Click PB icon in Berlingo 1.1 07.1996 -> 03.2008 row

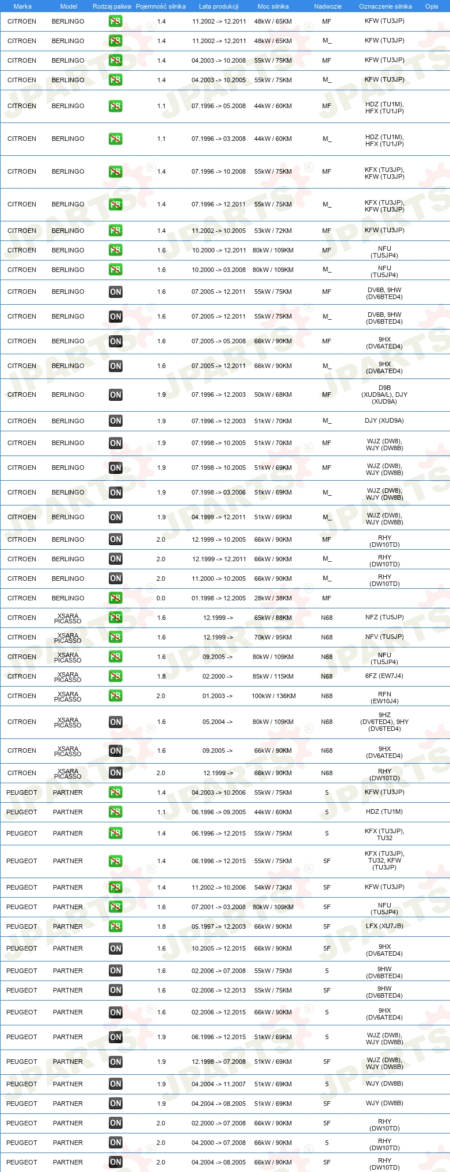click(115, 139)
